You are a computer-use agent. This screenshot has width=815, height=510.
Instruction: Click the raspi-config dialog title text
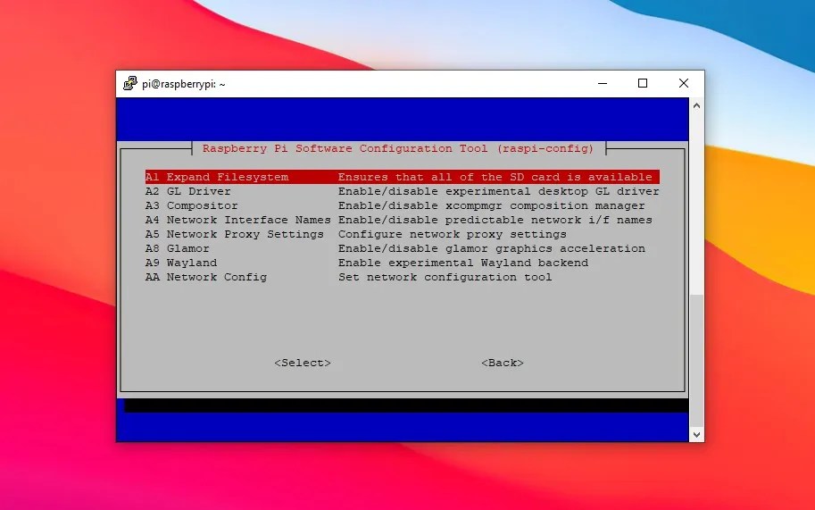pos(398,148)
